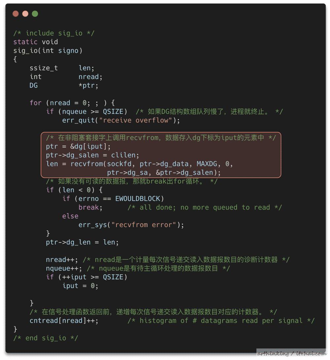Click the 'break;' statement
The width and height of the screenshot is (330, 360).
[x=90, y=207]
